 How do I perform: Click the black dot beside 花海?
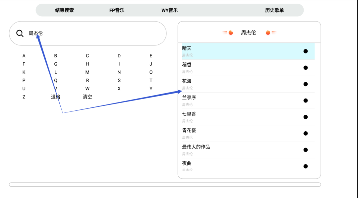tap(306, 84)
